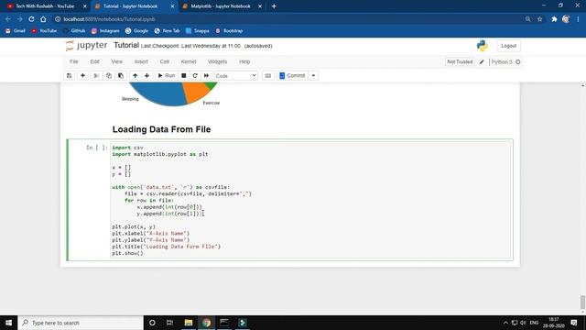Click the Not Trusted button
This screenshot has height=330, width=586.
pyautogui.click(x=460, y=61)
